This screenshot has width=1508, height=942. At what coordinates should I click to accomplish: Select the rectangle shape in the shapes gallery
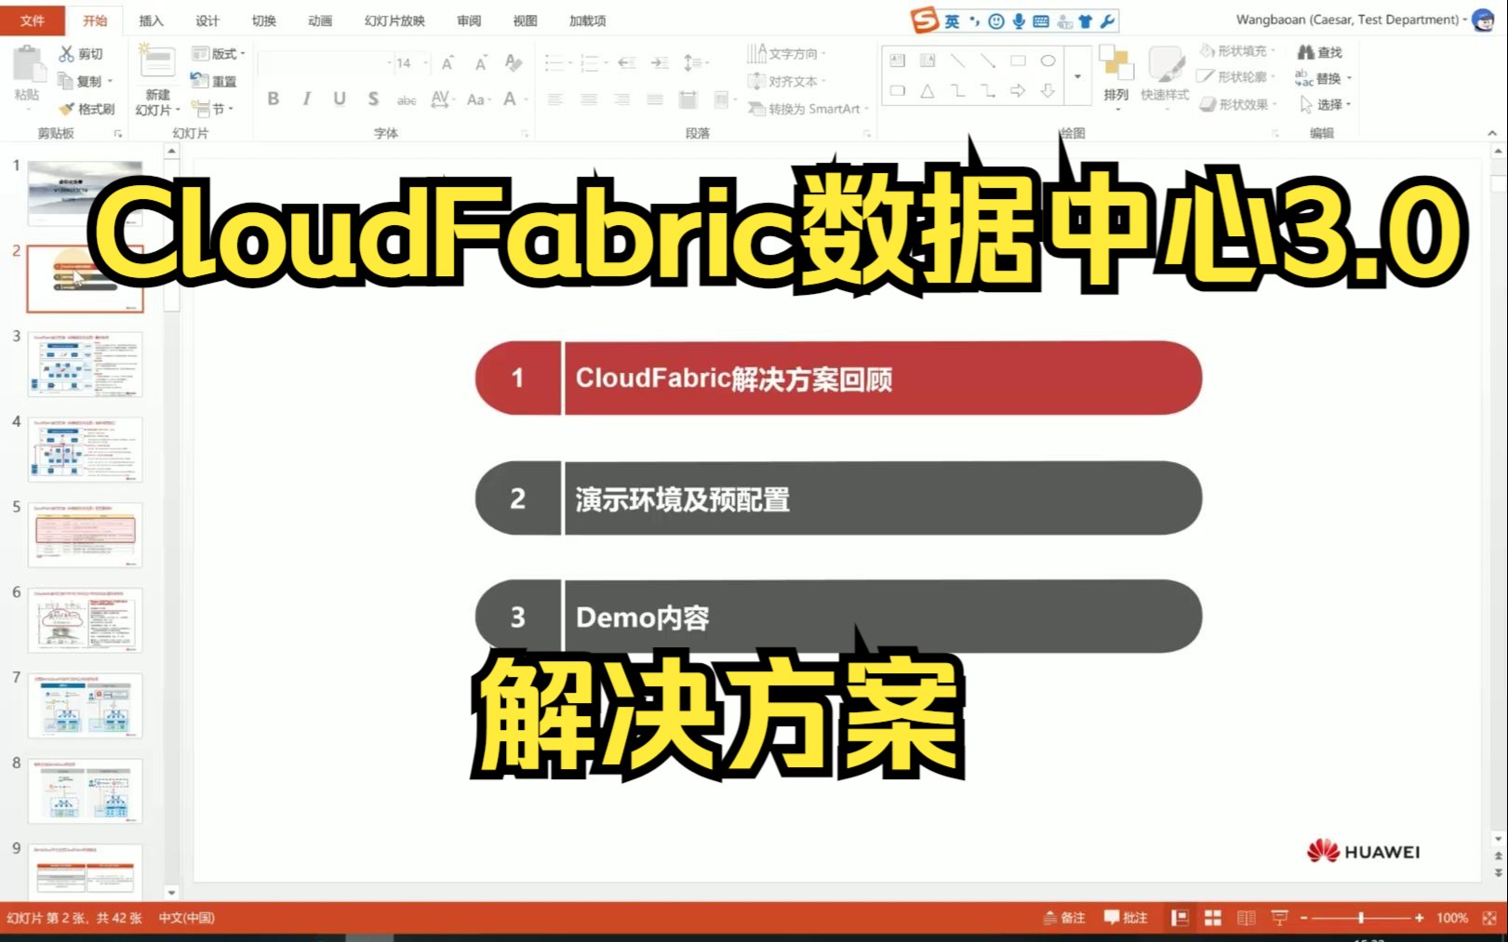(1018, 60)
